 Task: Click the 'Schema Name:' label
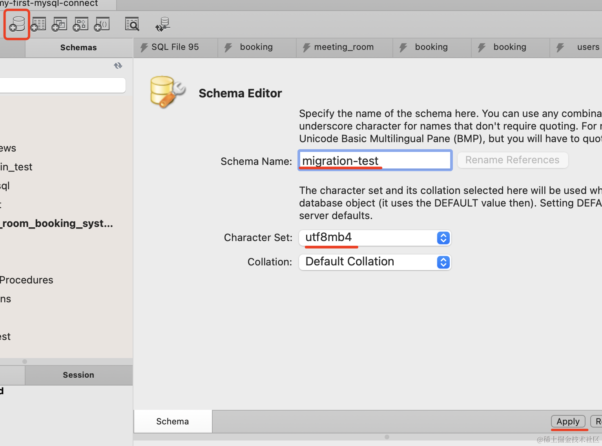pos(256,161)
